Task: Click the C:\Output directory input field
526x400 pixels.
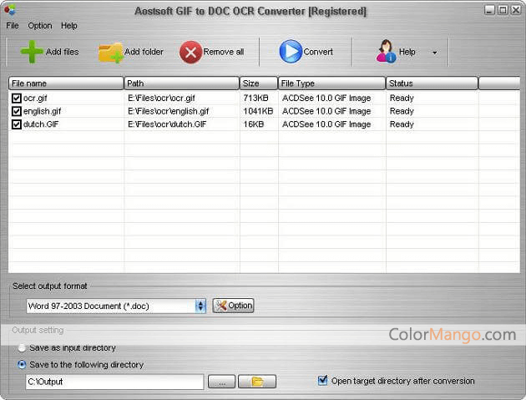Action: click(114, 382)
